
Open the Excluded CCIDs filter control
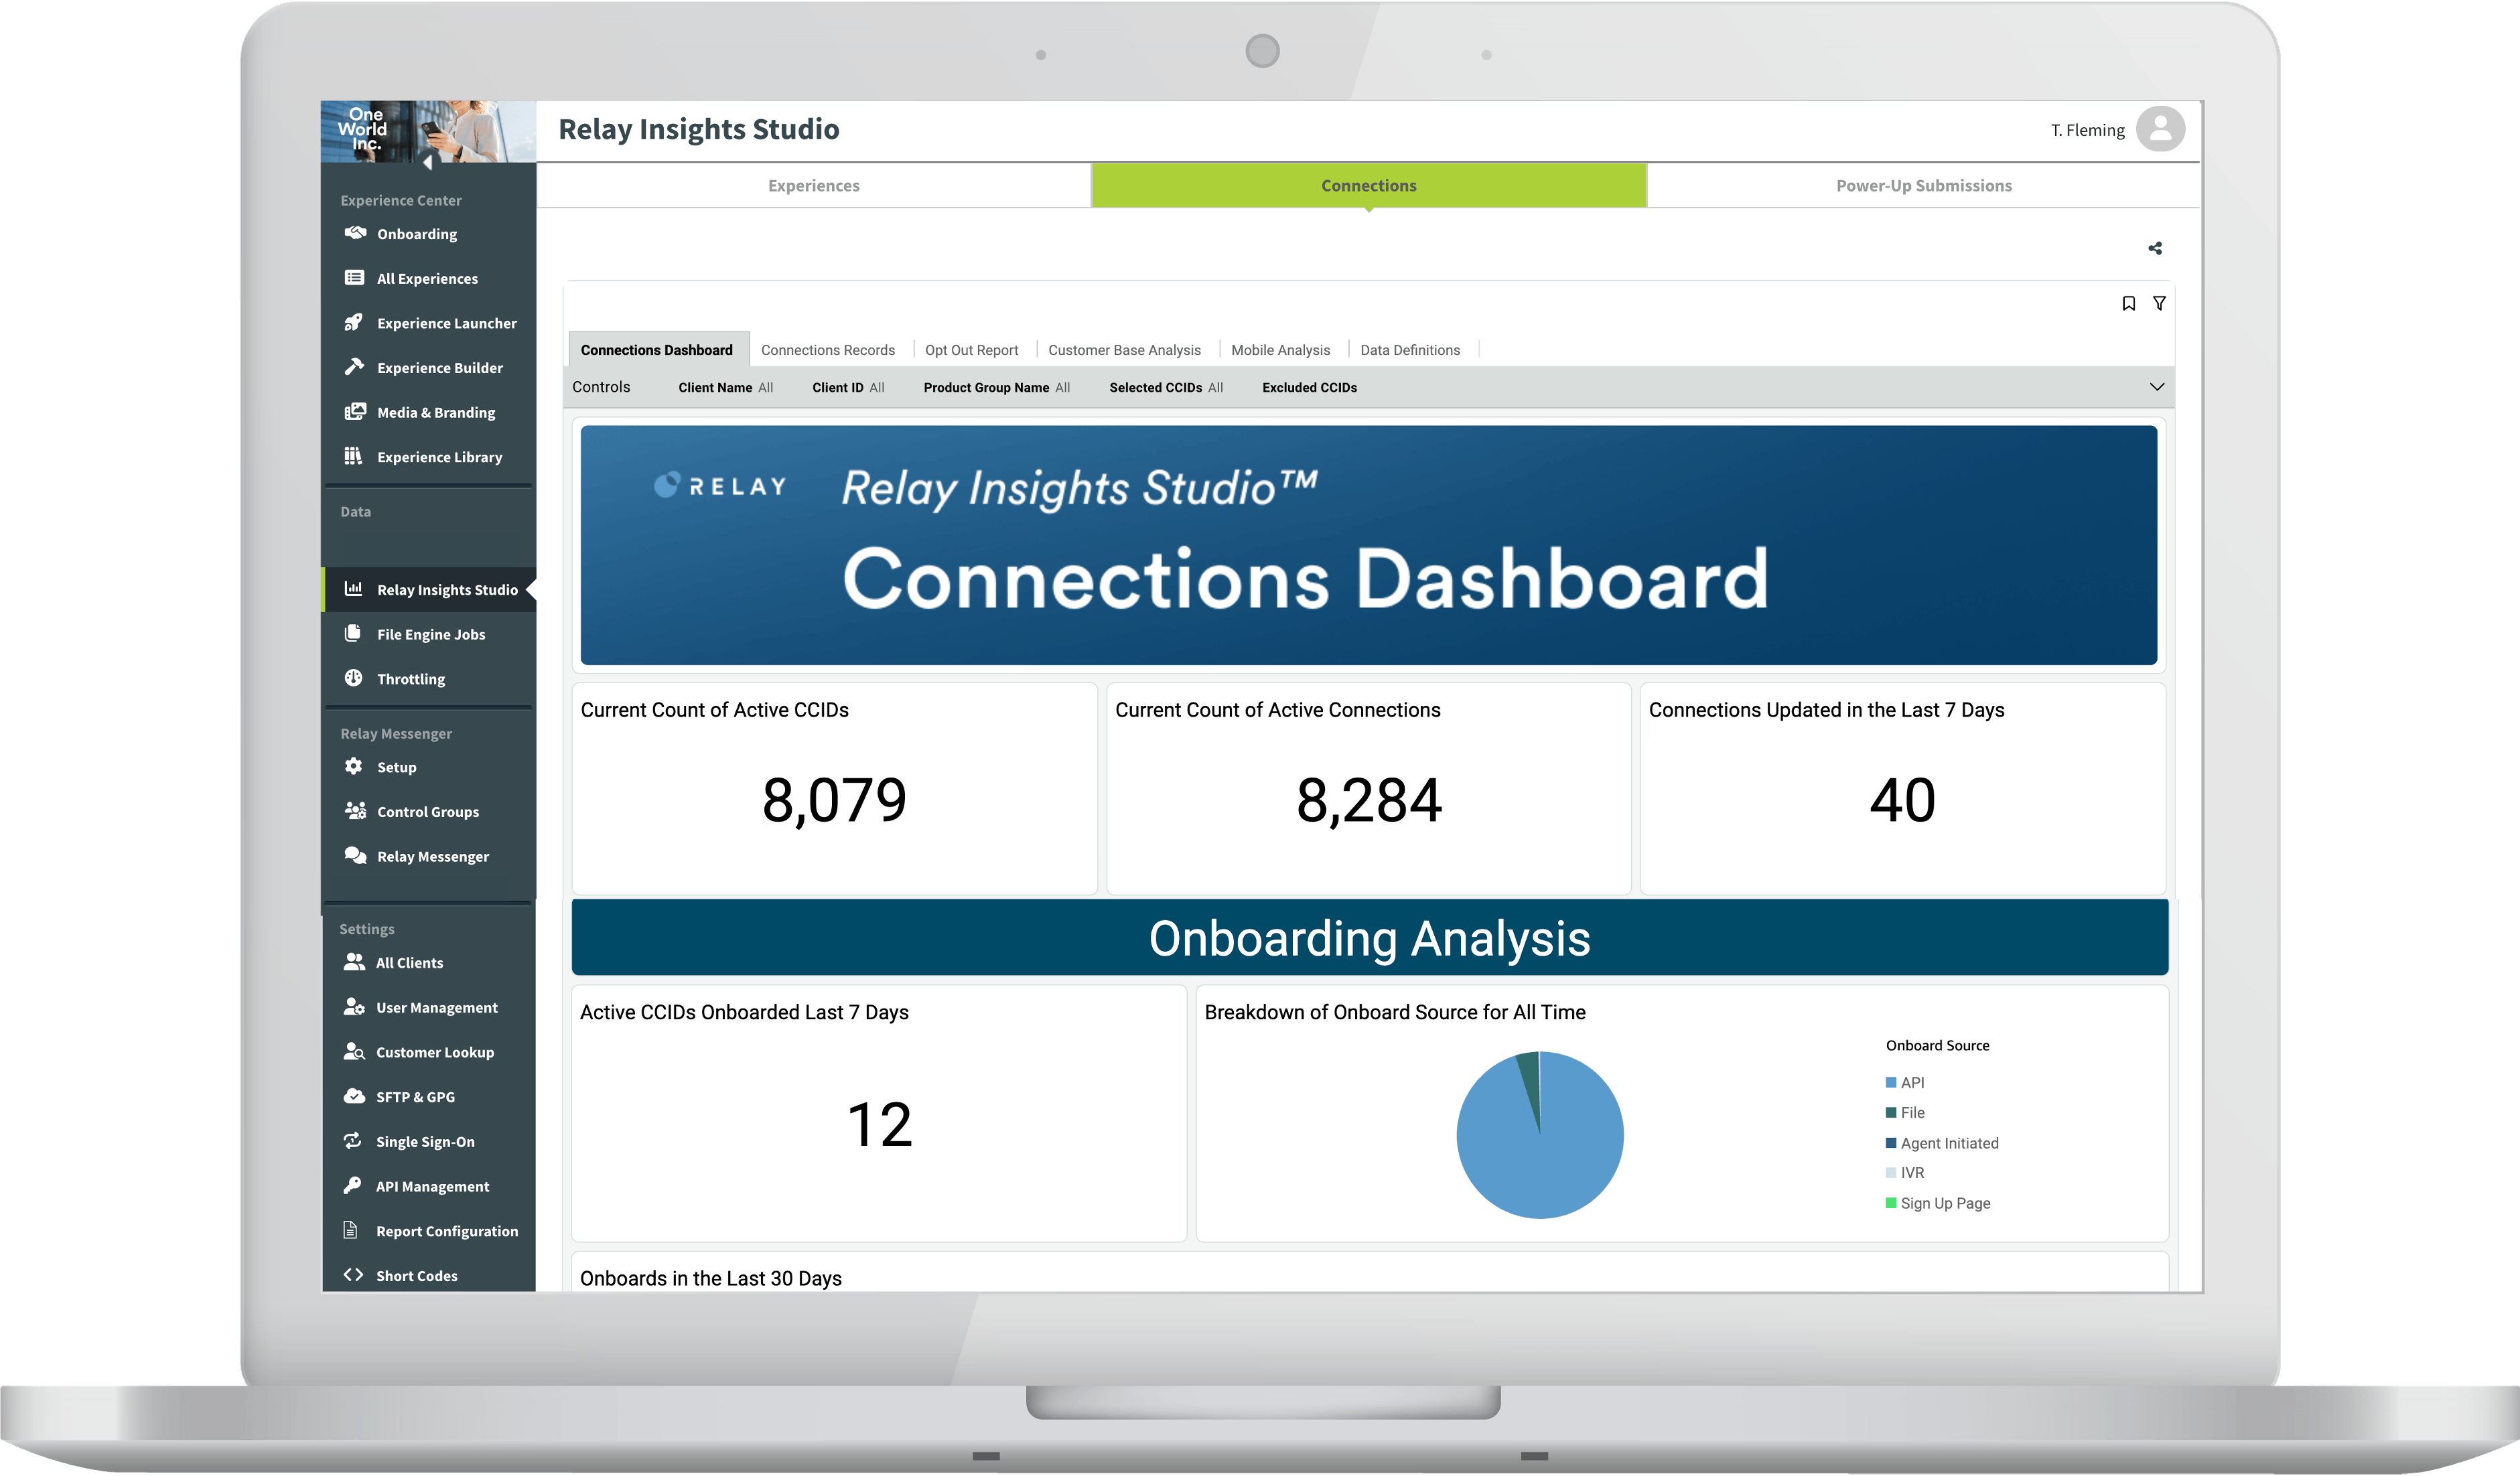(1309, 388)
